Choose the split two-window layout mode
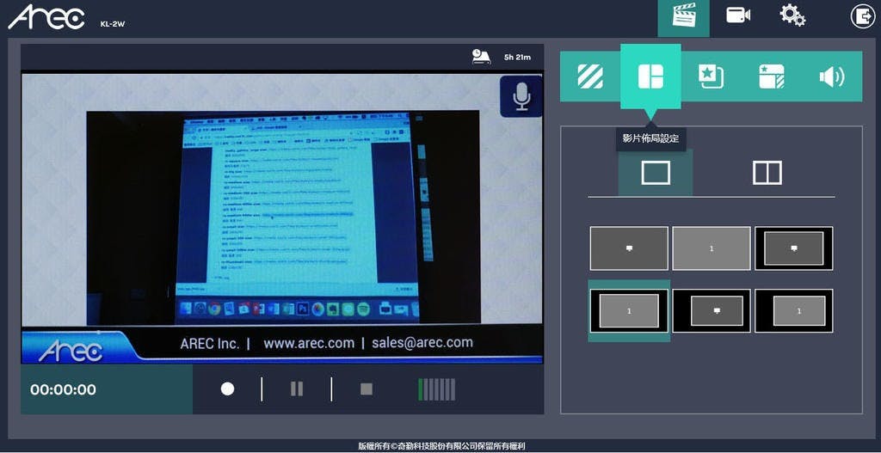This screenshot has width=881, height=453. click(x=767, y=173)
